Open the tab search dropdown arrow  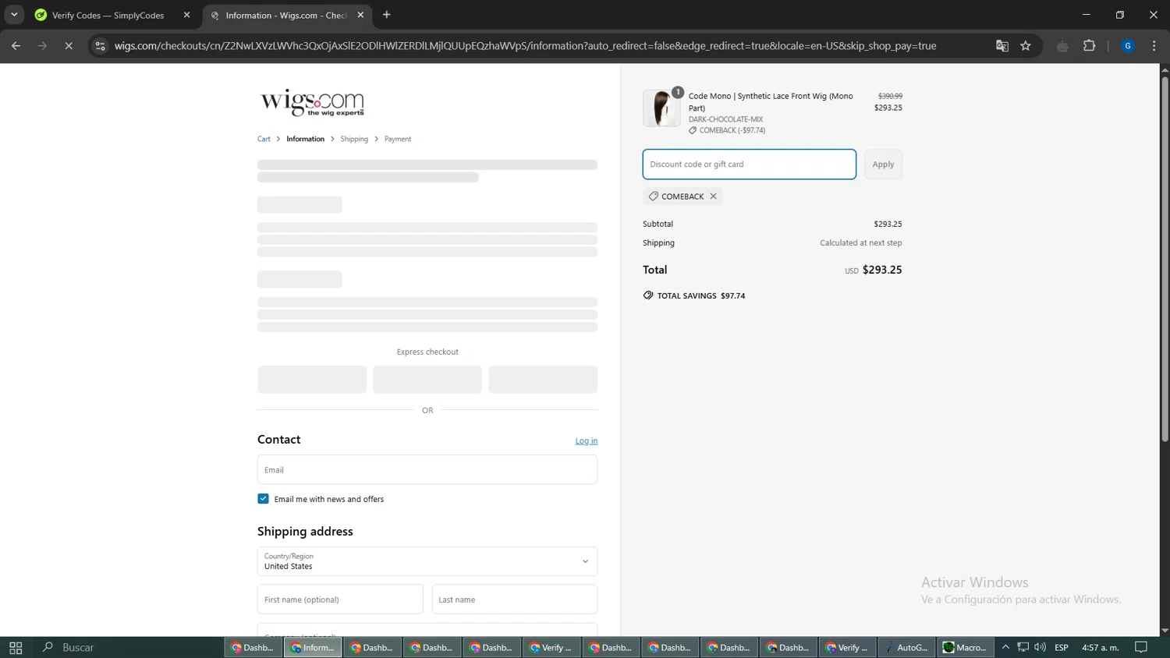[14, 15]
